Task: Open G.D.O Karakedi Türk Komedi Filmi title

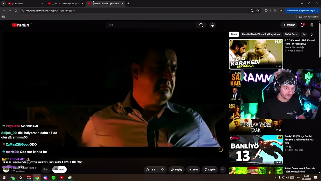Action: click(x=300, y=42)
